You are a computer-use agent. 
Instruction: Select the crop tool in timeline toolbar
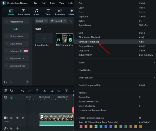(x=52, y=91)
